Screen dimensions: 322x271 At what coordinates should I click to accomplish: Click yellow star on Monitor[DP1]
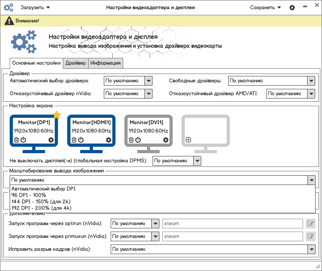coord(57,115)
